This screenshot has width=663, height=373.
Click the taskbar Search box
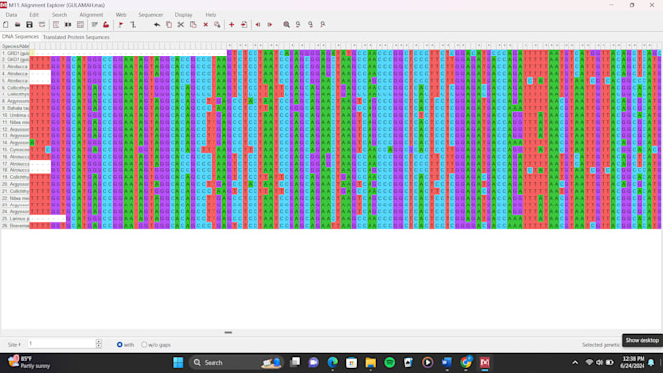(236, 363)
